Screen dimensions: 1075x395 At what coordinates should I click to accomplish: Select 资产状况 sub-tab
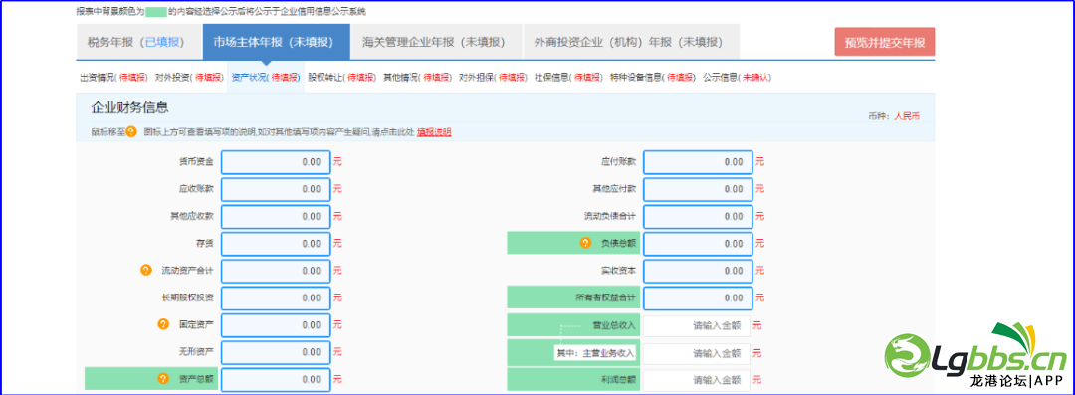tap(266, 78)
